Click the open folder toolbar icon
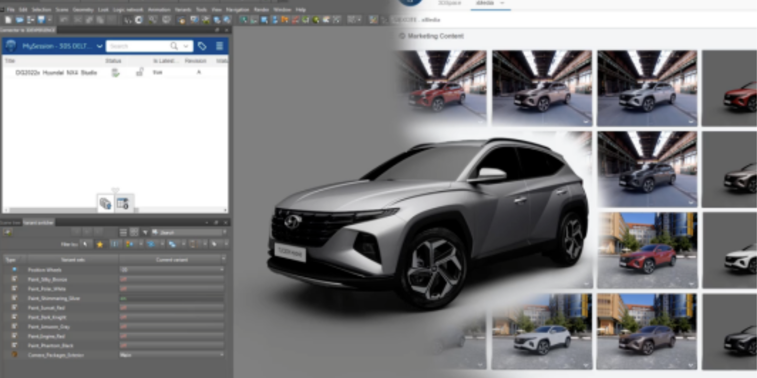Screen dimensions: 757x378 [19, 20]
